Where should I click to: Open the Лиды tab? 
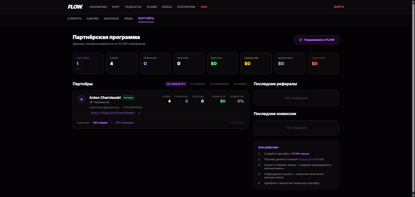click(128, 18)
